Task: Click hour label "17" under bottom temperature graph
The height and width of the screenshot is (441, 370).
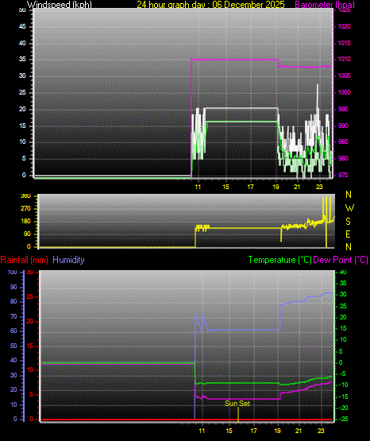Action: (253, 431)
